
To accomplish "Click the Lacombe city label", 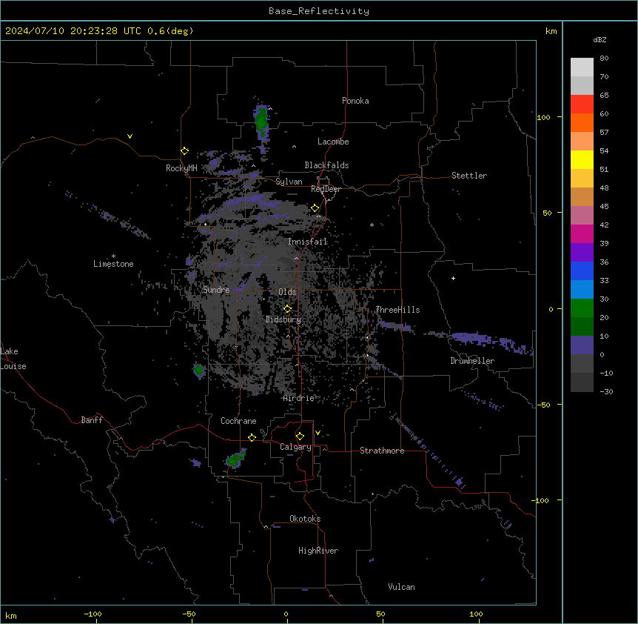I will point(333,142).
